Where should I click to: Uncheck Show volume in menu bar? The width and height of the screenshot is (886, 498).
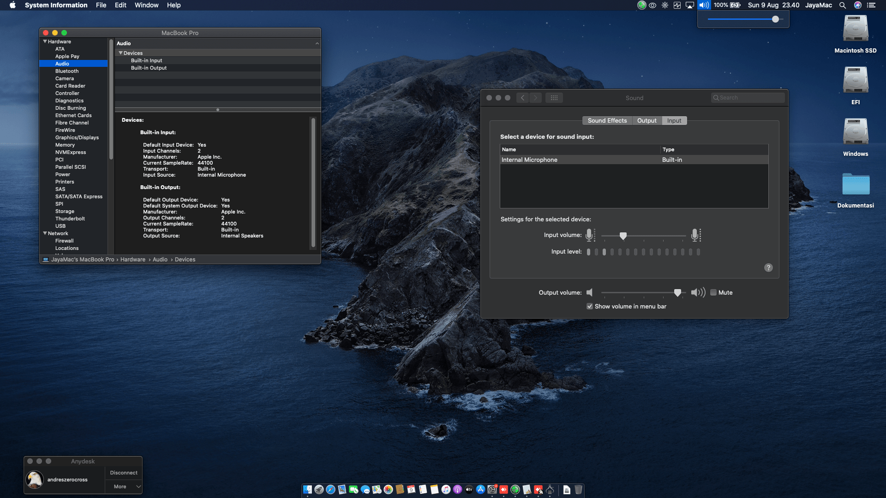(589, 306)
